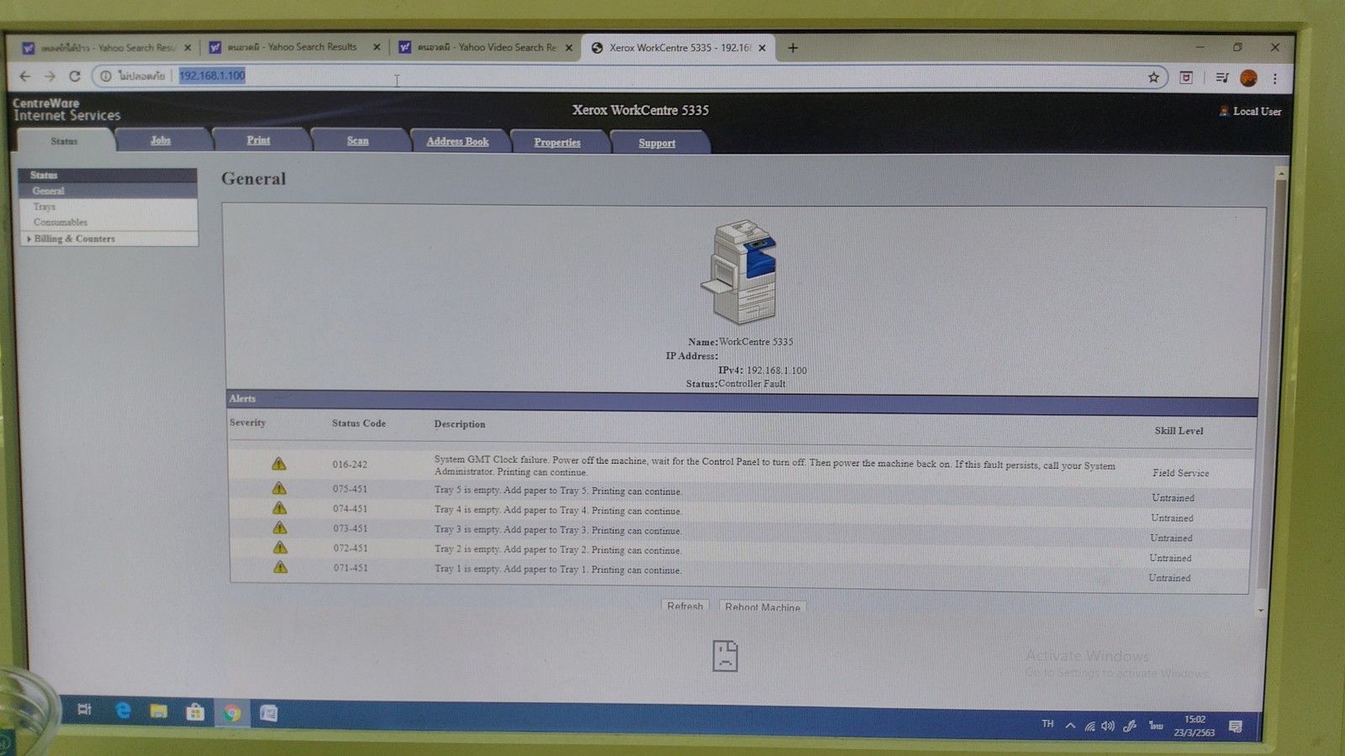
Task: Open the Windows notification center icon
Action: [x=1235, y=727]
